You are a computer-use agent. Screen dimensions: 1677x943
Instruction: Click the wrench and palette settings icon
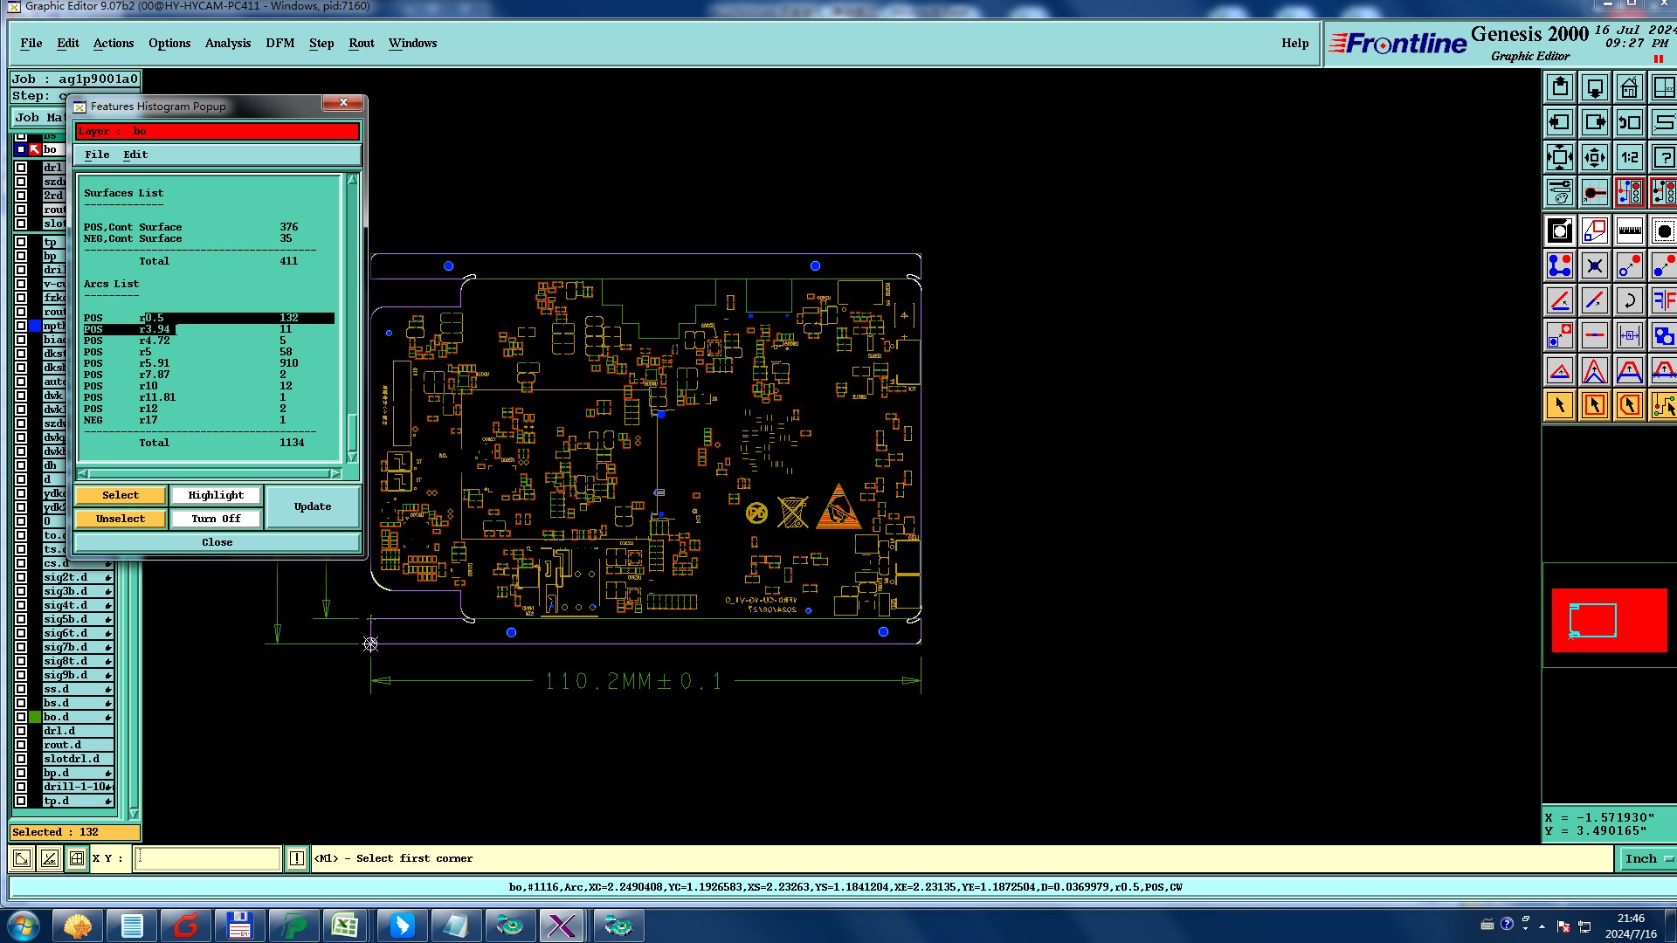(x=1560, y=192)
